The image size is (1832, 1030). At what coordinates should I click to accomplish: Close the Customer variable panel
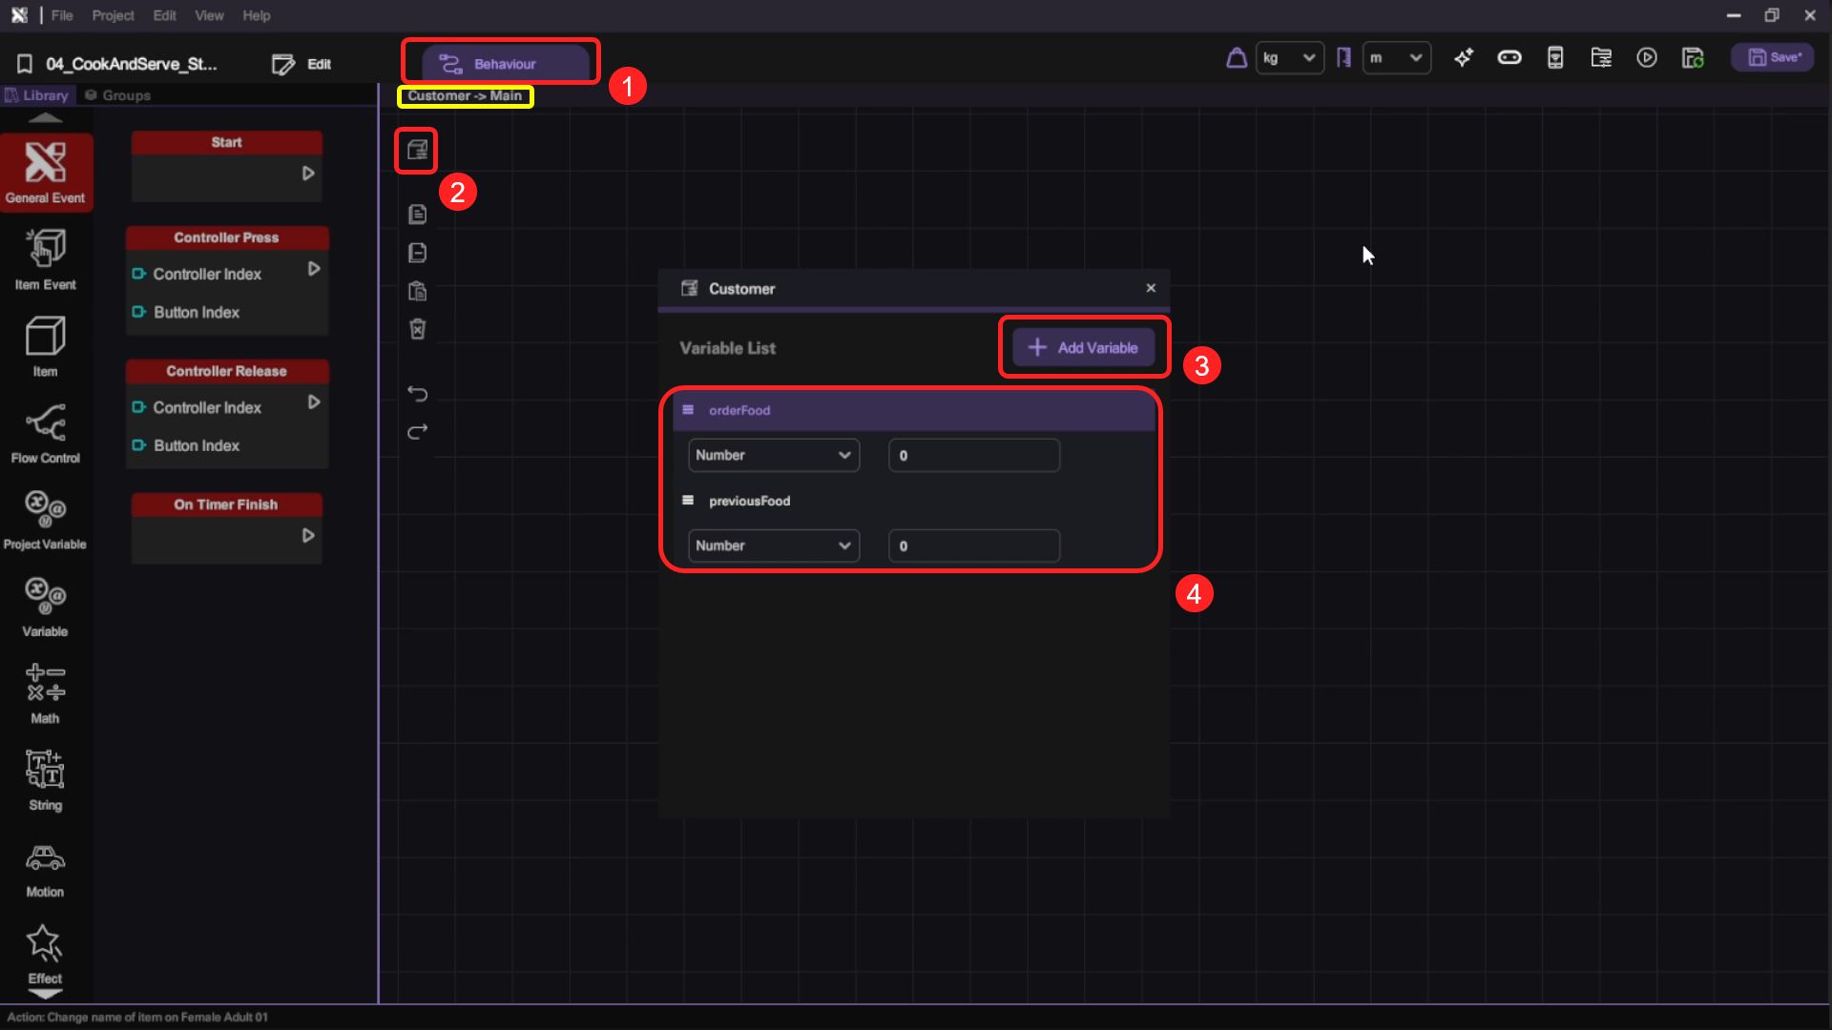pyautogui.click(x=1151, y=288)
